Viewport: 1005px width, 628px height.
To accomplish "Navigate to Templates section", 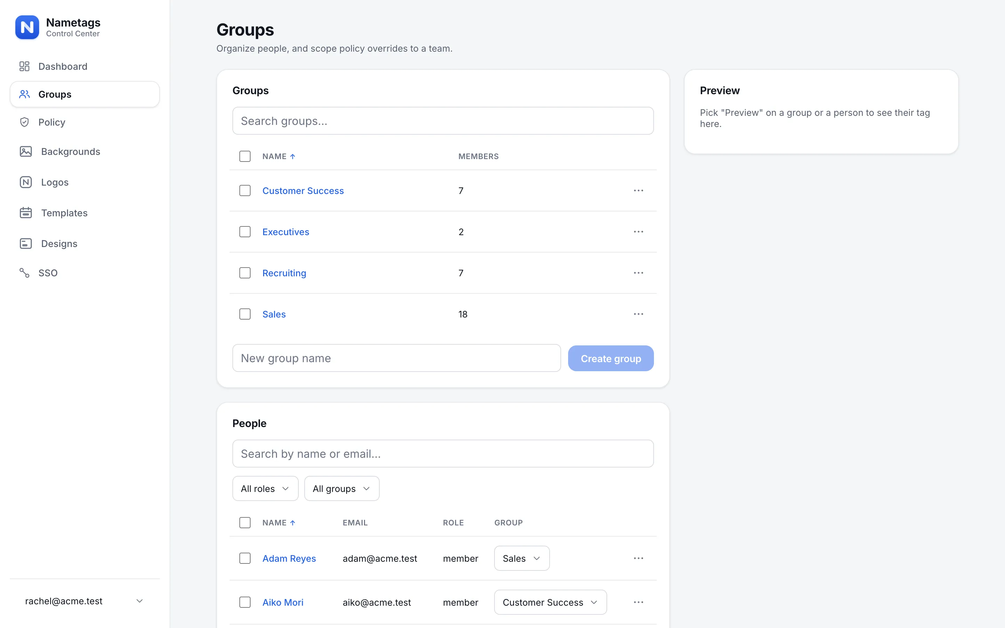I will click(x=85, y=213).
